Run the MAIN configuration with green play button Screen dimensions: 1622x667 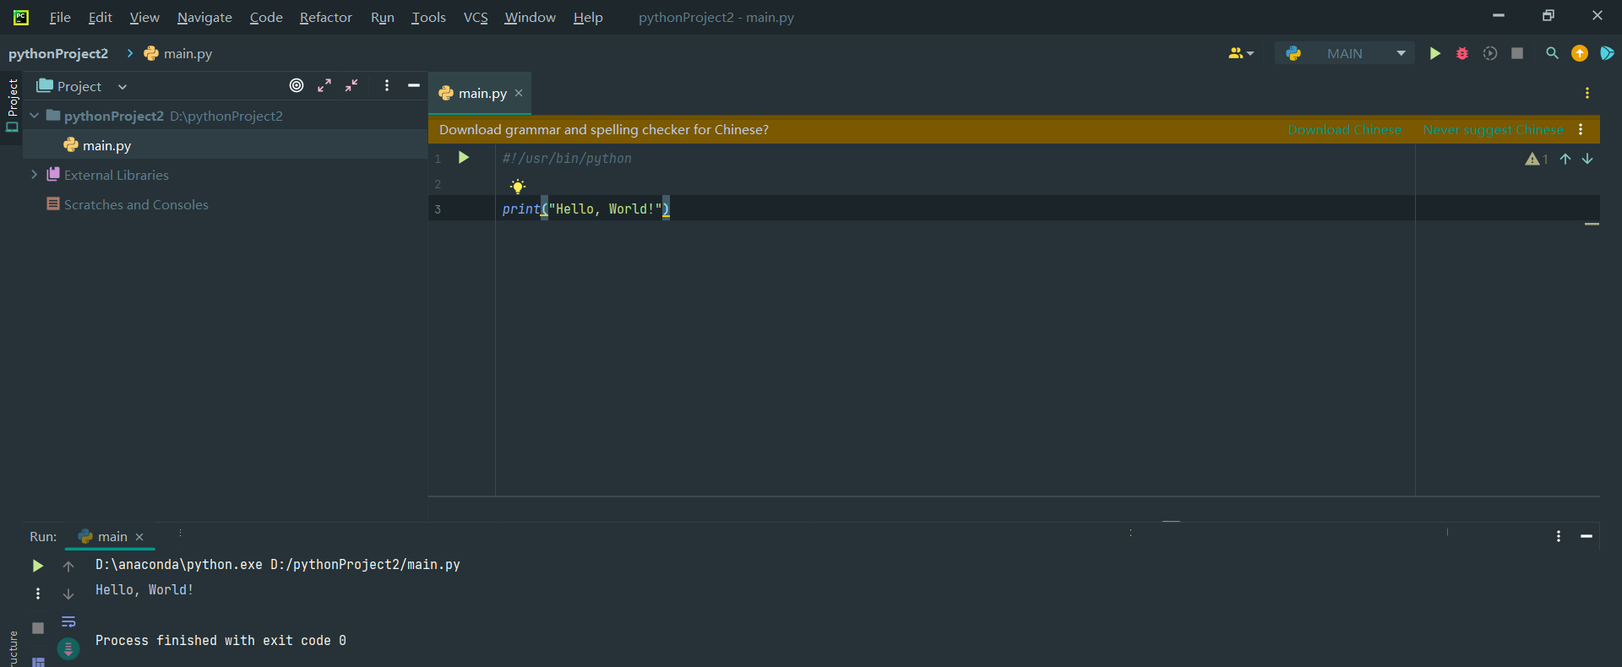tap(1434, 53)
